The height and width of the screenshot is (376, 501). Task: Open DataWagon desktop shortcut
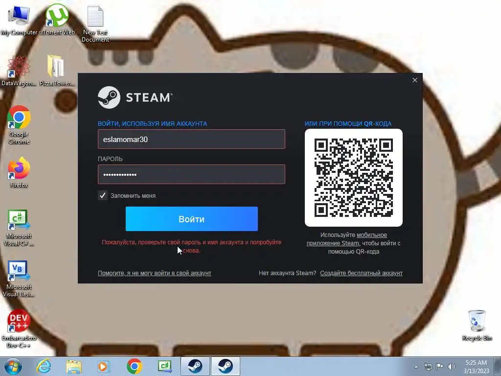point(19,71)
